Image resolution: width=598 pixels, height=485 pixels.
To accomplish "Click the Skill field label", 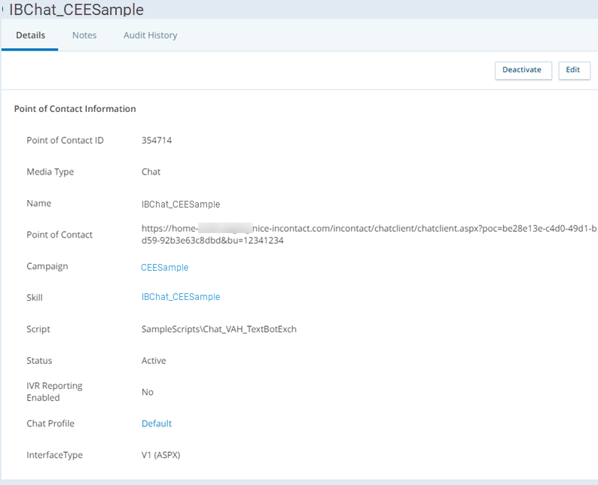I will coord(35,298).
